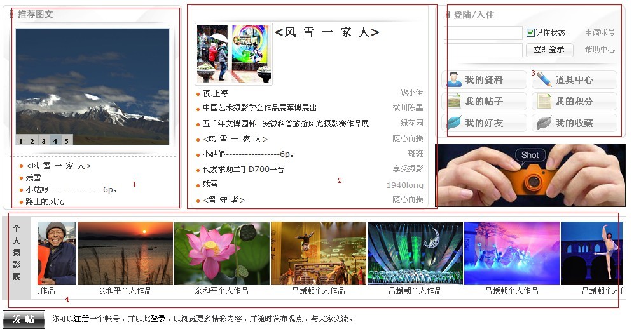Open the featured snow family photo thumbnail
The height and width of the screenshot is (334, 634).
click(x=234, y=54)
